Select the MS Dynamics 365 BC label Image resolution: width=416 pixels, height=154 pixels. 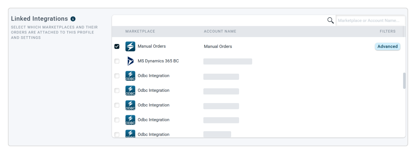(x=158, y=61)
